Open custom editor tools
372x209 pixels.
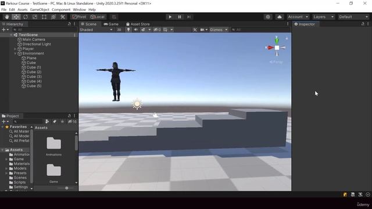pos(63,17)
